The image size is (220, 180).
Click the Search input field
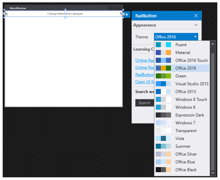(145, 103)
